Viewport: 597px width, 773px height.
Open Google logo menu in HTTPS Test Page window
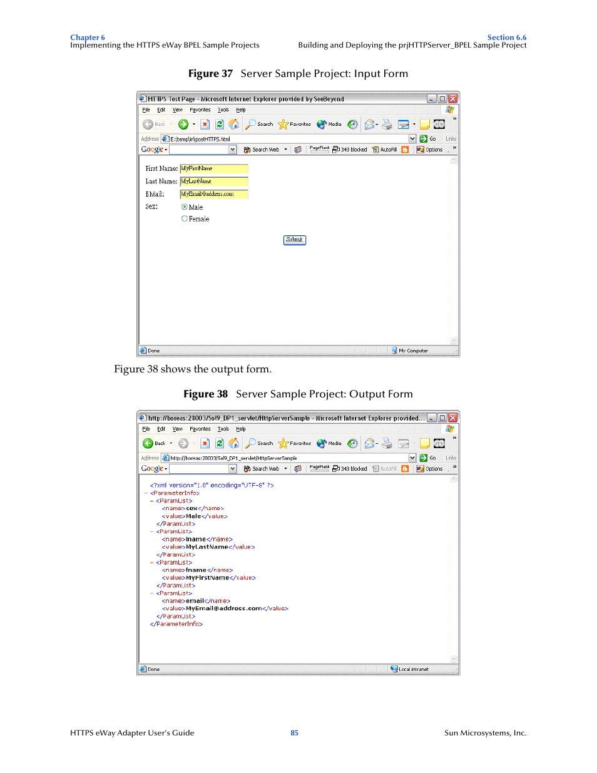154,150
